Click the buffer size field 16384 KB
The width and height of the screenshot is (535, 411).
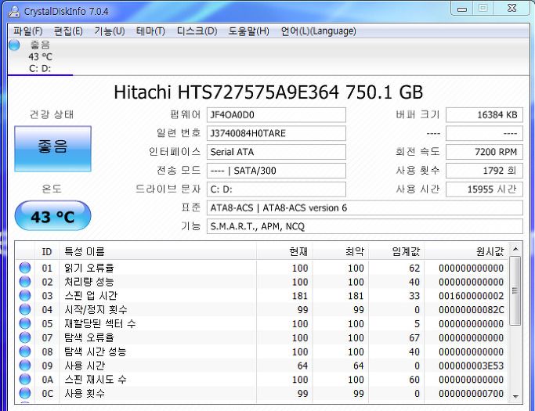[x=484, y=115]
